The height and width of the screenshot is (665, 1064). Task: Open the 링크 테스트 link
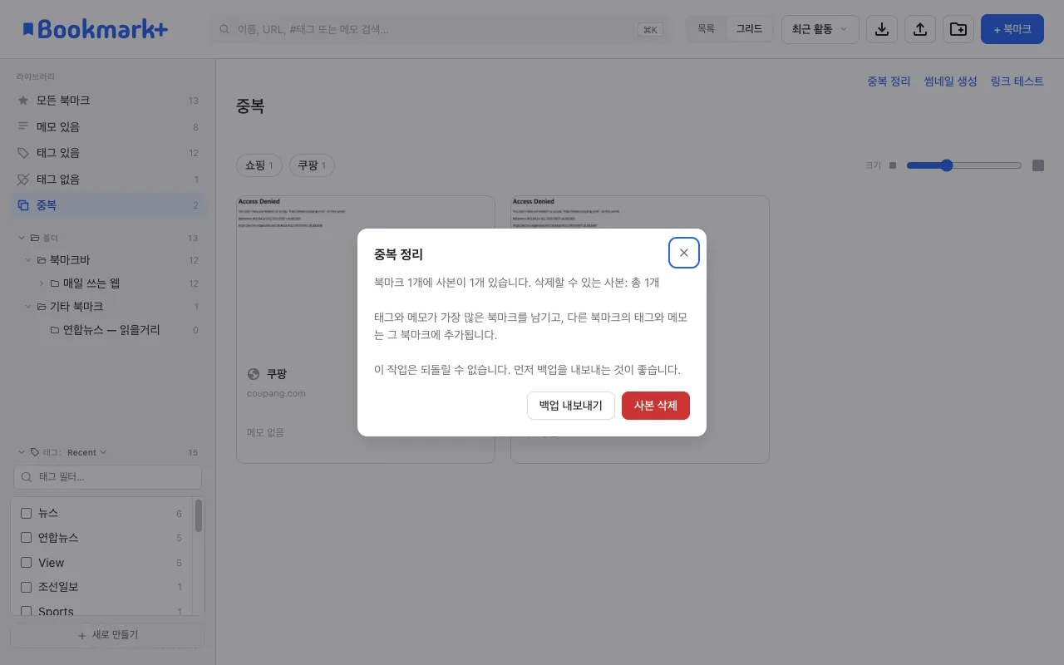click(x=1017, y=81)
